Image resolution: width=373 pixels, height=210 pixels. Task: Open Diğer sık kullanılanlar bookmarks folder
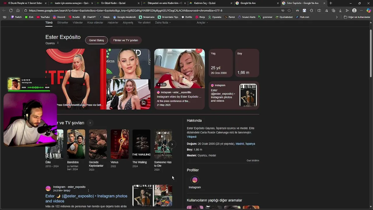point(357,17)
